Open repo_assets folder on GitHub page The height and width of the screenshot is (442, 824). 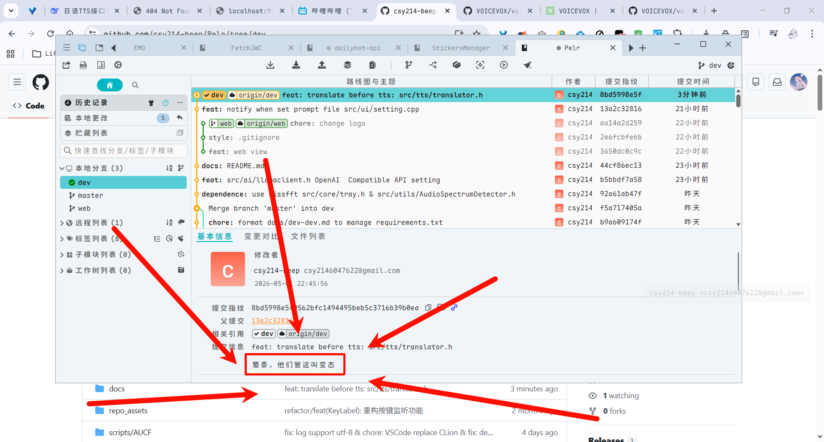128,411
